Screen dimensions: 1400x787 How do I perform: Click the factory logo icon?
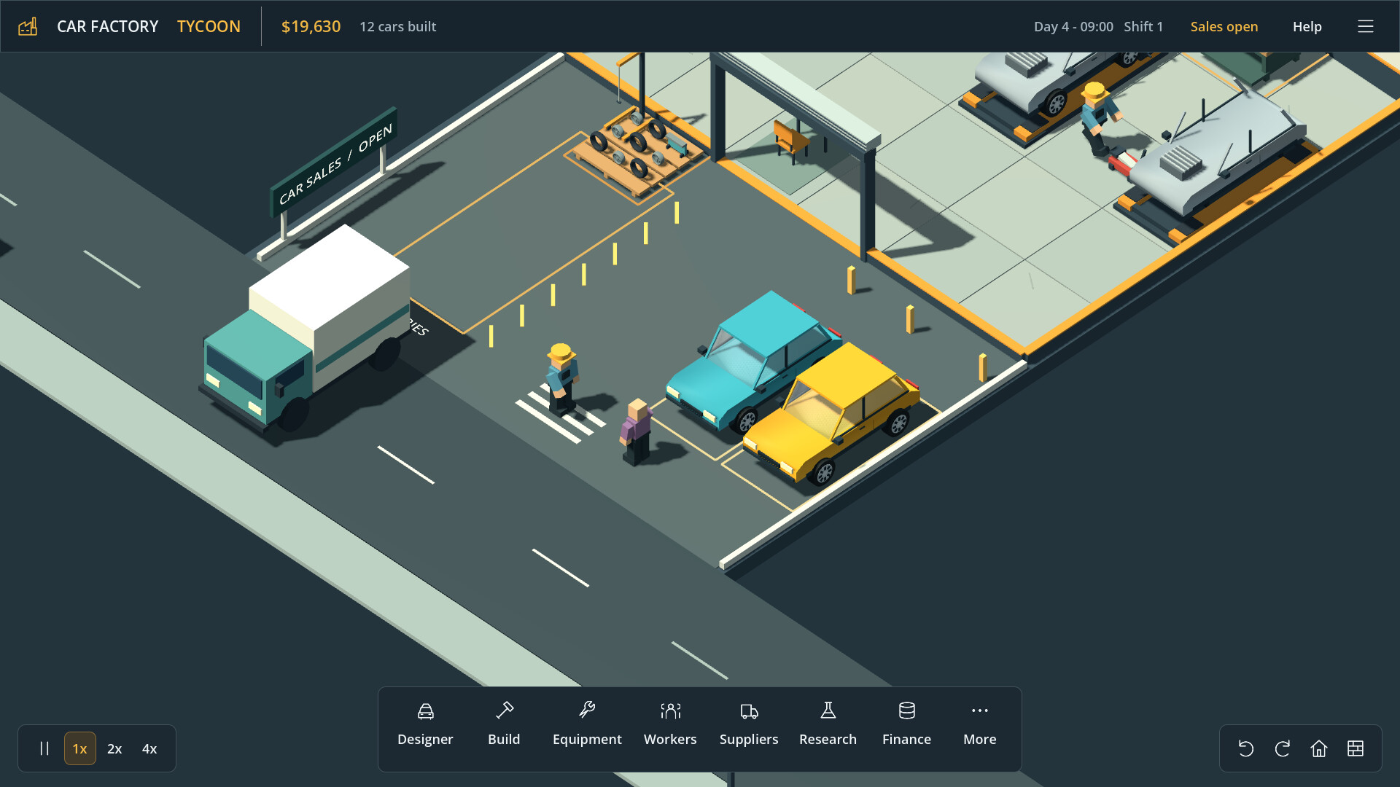(28, 26)
